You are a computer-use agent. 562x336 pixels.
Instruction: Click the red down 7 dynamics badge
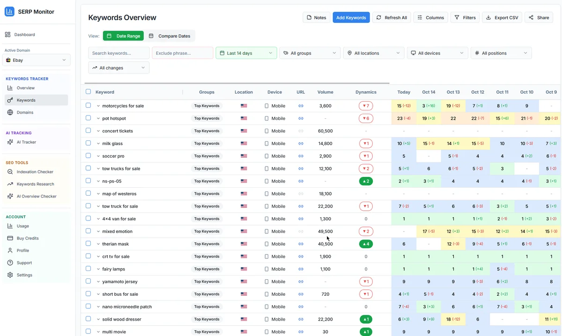pos(366,106)
